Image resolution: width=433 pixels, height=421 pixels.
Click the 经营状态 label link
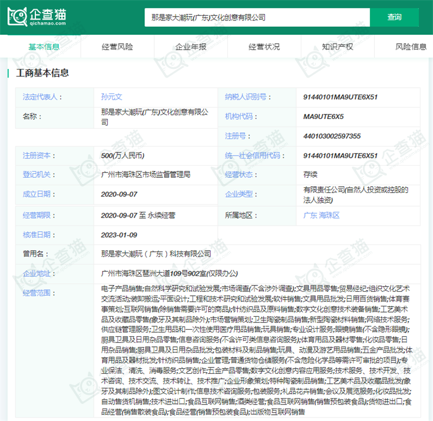(239, 174)
